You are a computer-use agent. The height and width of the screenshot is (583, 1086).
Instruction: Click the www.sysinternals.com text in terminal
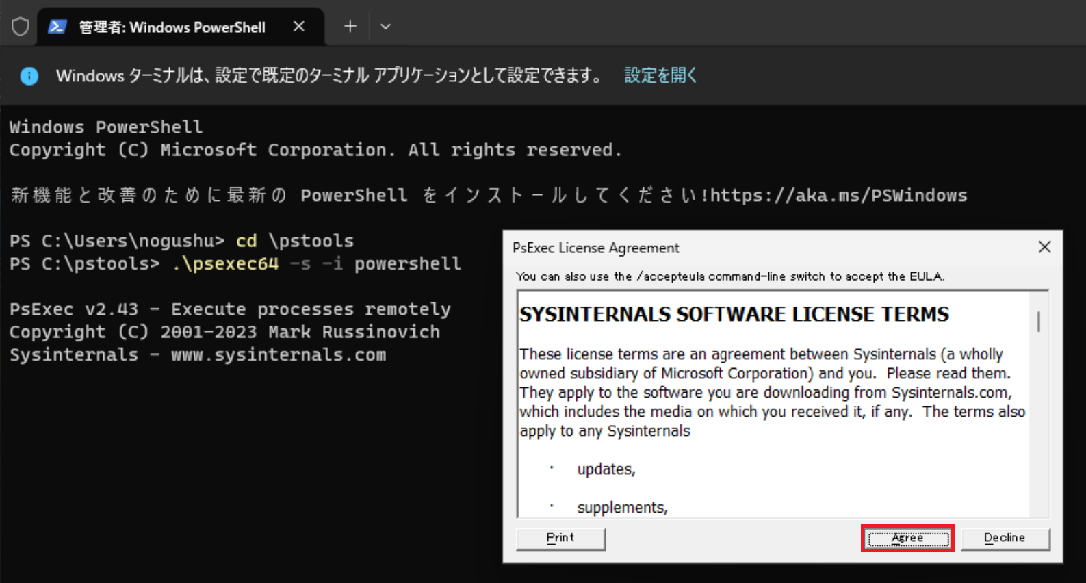279,355
